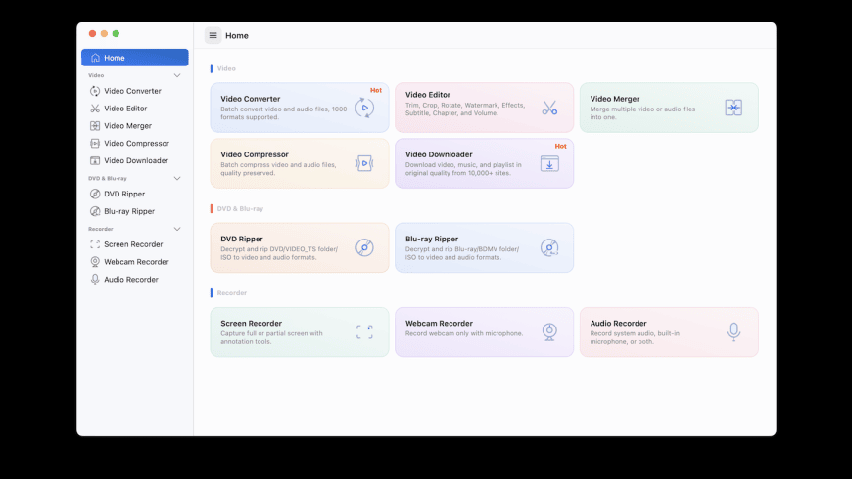Open Screen Recorder from sidebar

tap(135, 244)
